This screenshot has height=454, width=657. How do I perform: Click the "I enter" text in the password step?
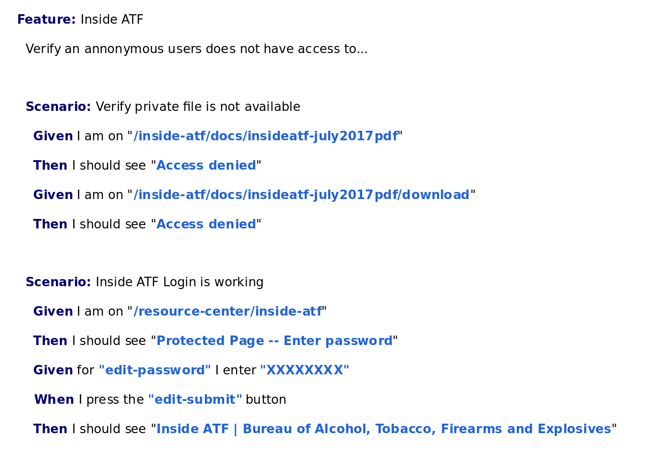(x=236, y=371)
